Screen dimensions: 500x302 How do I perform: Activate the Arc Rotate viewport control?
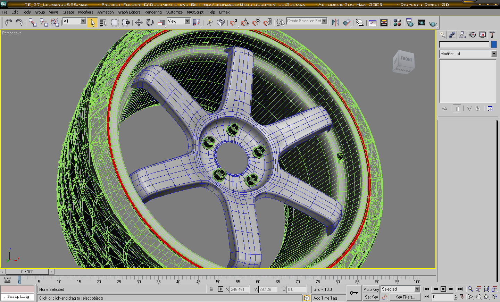pyautogui.click(x=486, y=297)
